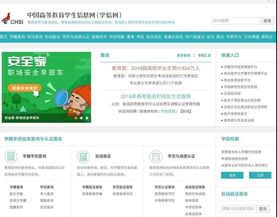
Task: Click the 查询 button
Action: (263, 209)
